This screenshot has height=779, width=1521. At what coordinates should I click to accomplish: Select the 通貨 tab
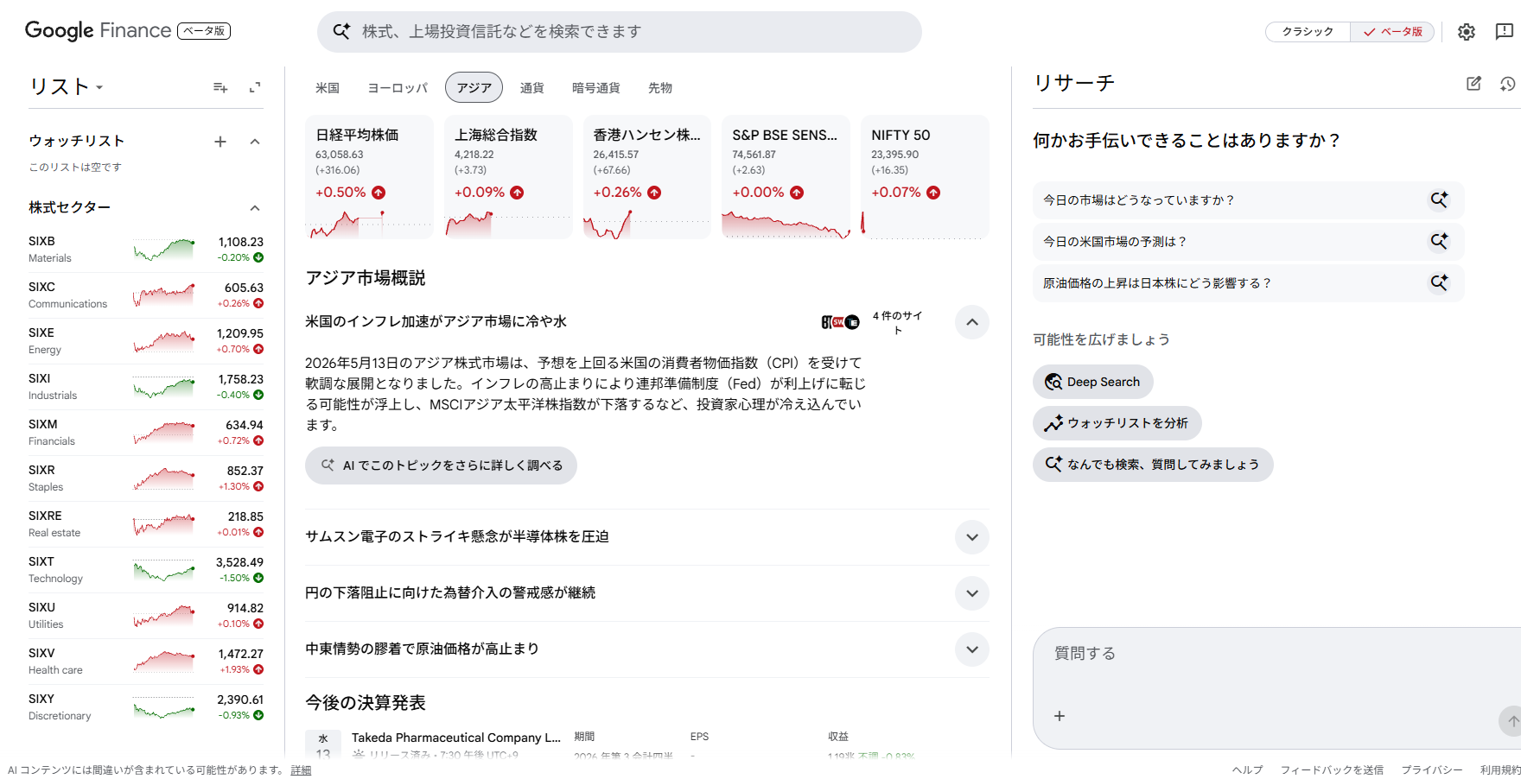click(x=532, y=88)
